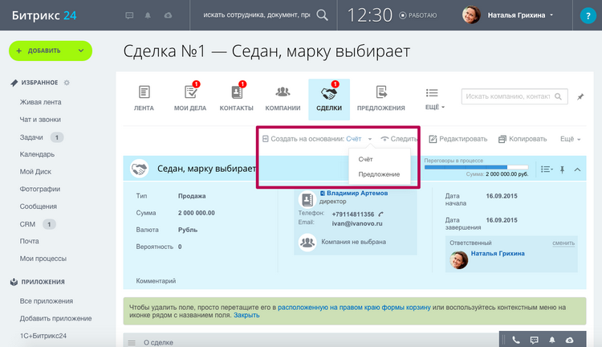Click the handshake deal icon on card header

pyautogui.click(x=139, y=169)
